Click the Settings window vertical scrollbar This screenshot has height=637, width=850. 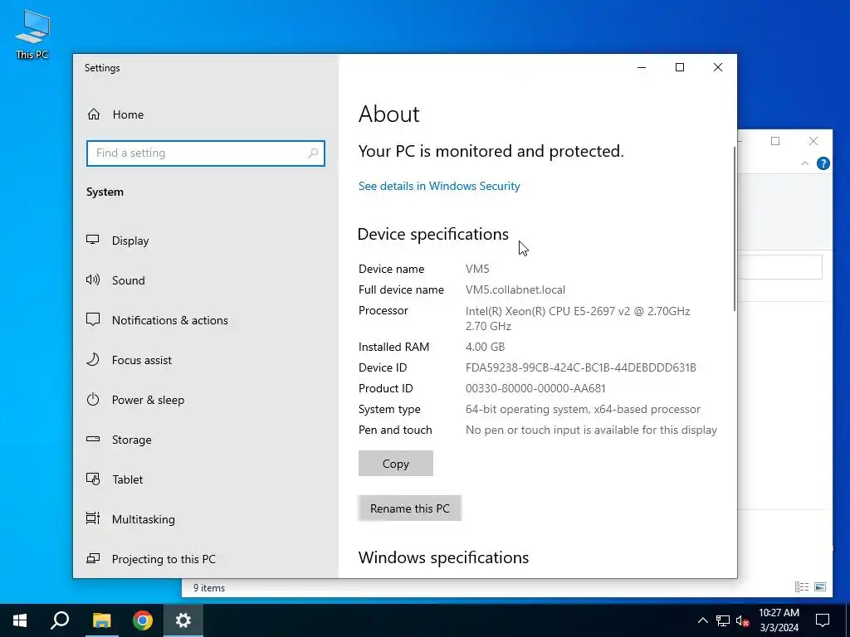tap(735, 229)
